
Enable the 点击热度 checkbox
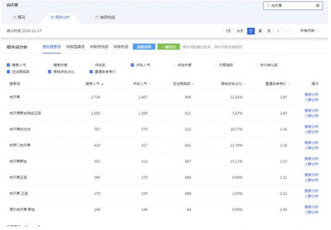[174, 65]
